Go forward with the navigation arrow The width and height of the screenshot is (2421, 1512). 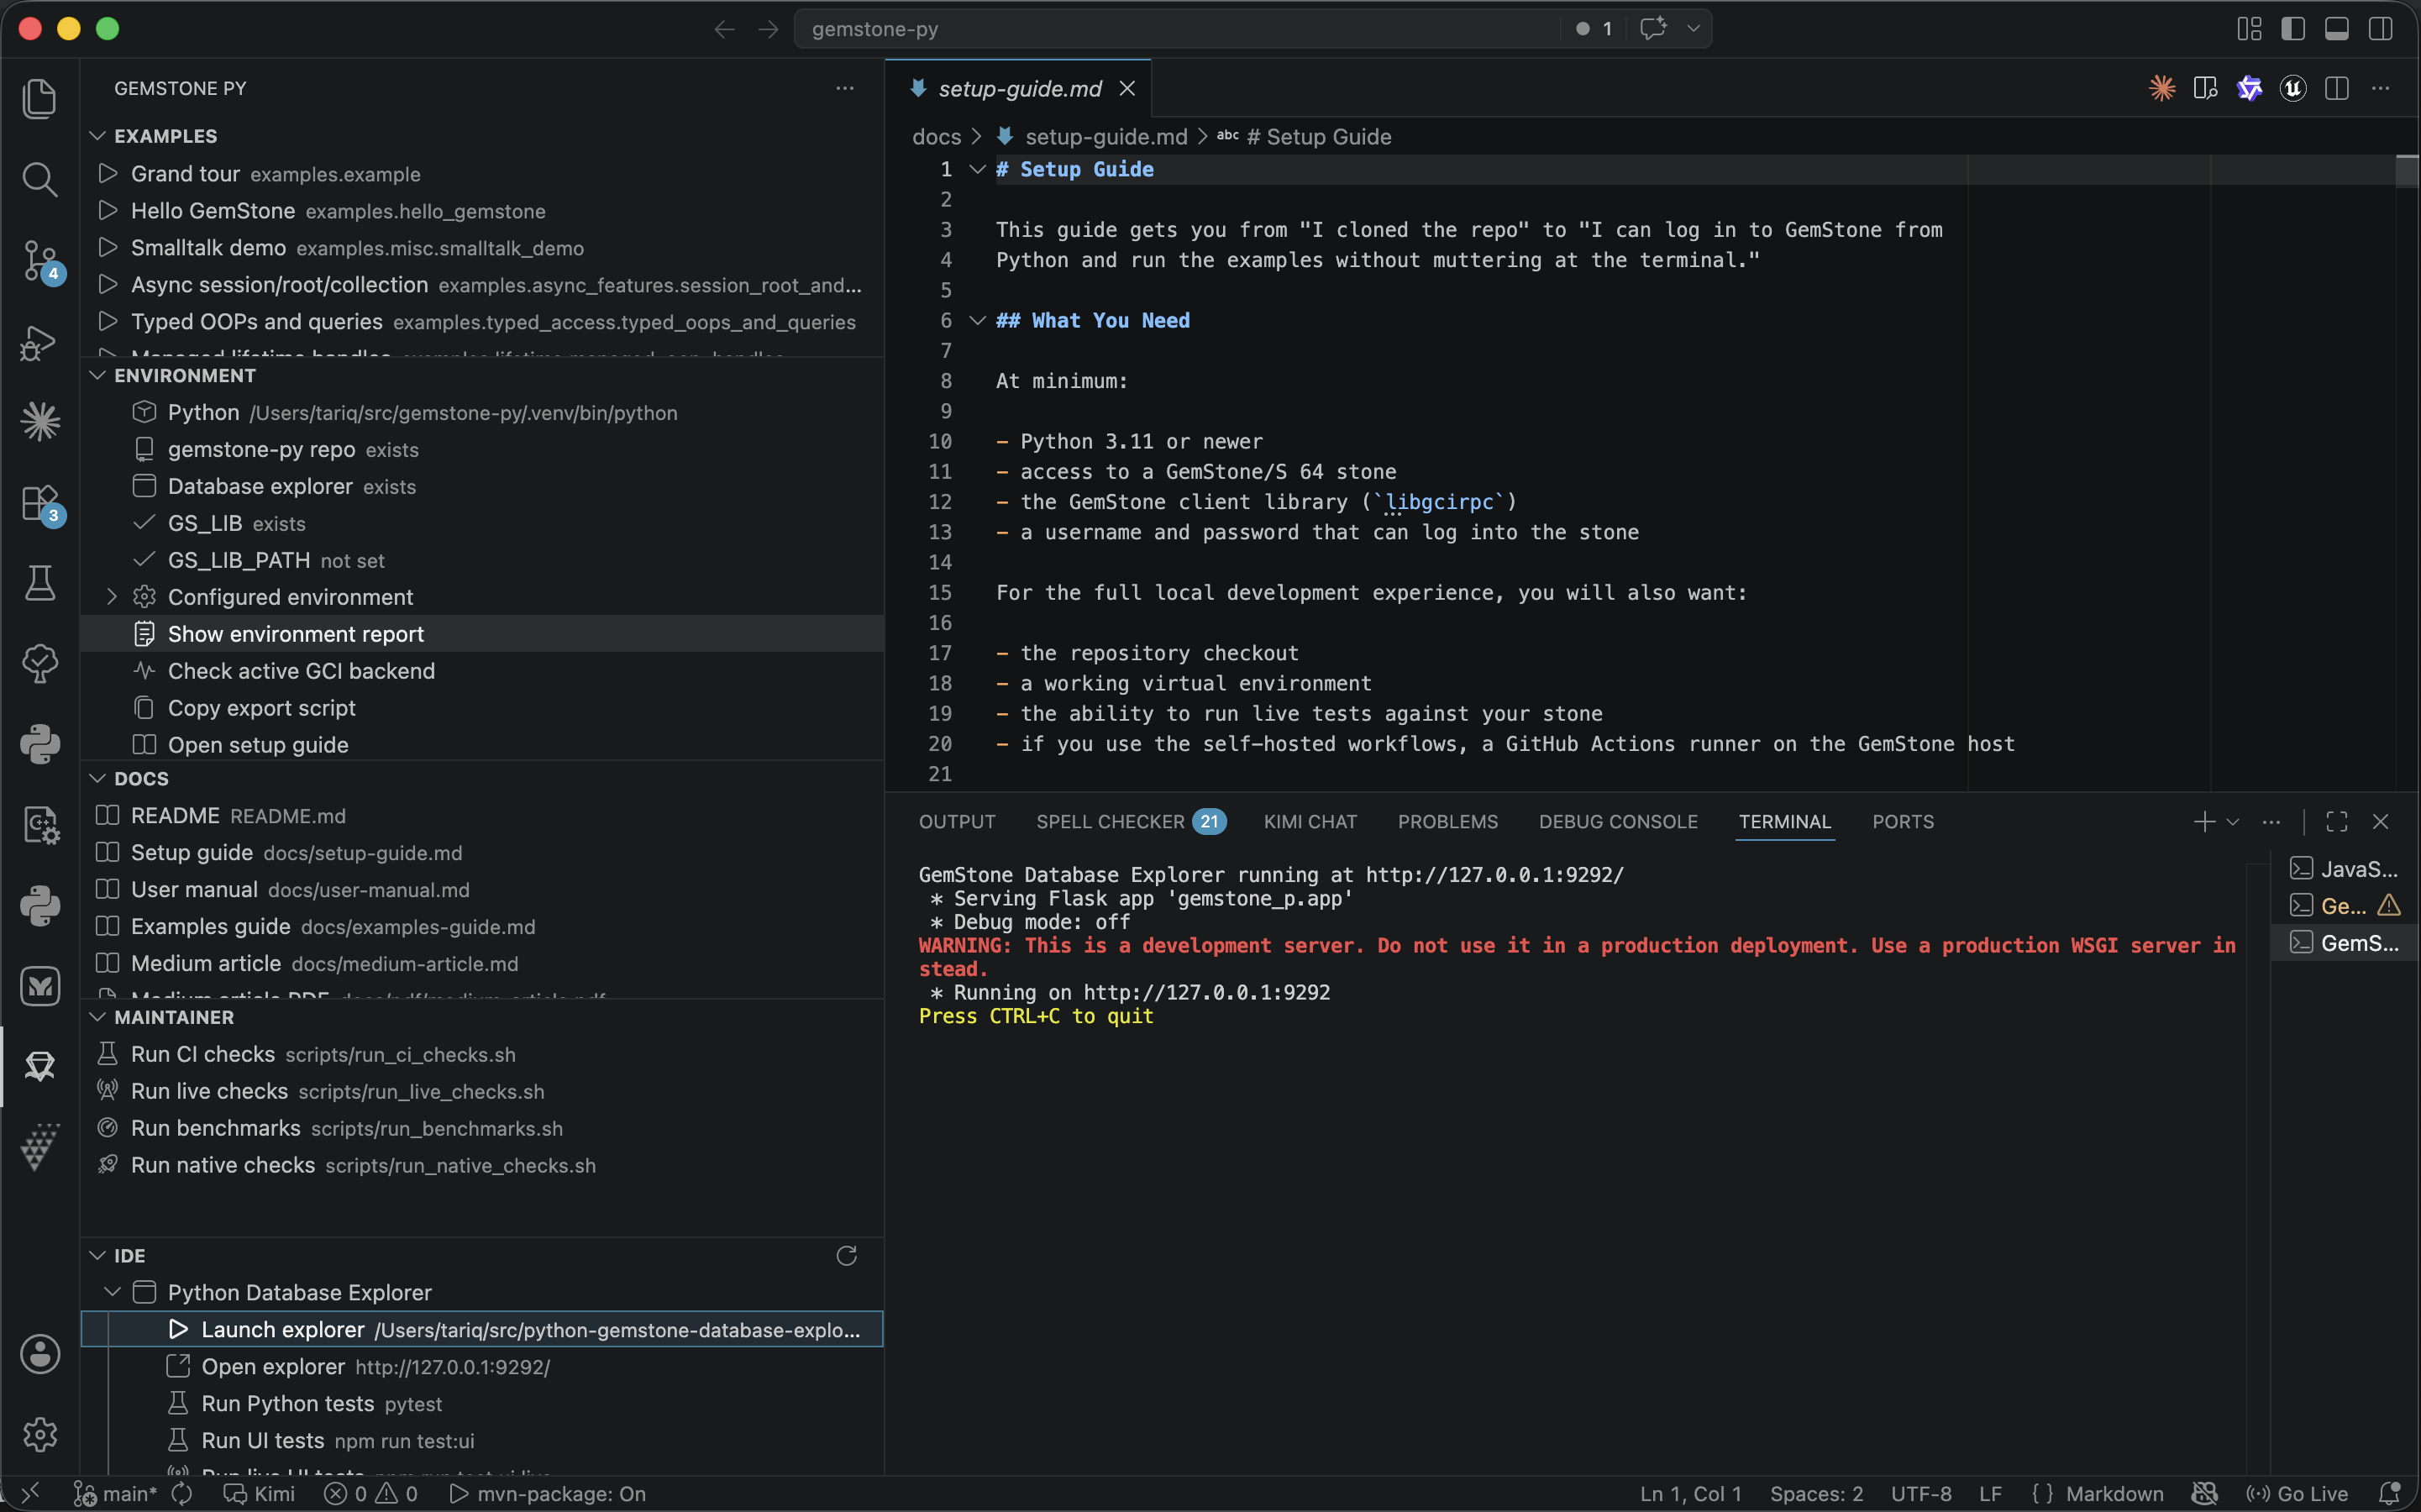pyautogui.click(x=768, y=29)
